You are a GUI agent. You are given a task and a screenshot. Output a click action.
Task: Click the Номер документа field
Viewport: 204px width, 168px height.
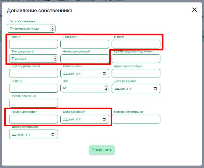click(x=84, y=59)
